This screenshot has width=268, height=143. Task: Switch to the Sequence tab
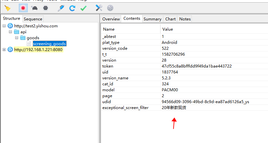click(x=33, y=19)
